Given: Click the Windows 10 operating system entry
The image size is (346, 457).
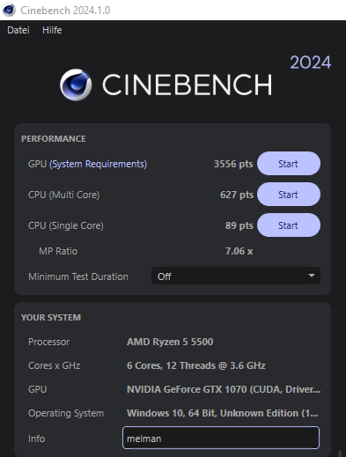Looking at the screenshot, I should tap(222, 413).
